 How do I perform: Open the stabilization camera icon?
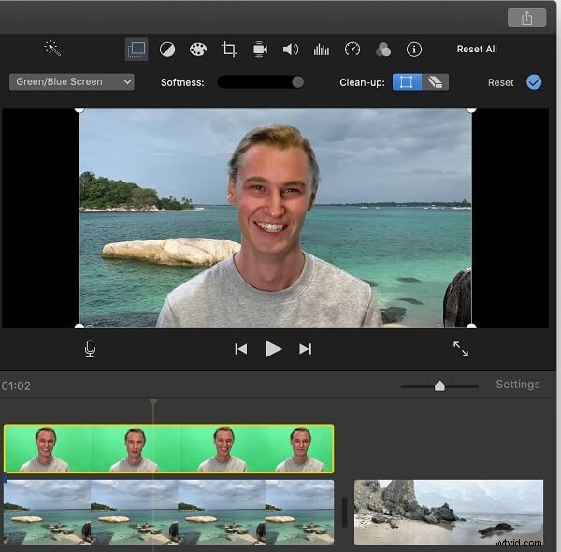click(260, 50)
